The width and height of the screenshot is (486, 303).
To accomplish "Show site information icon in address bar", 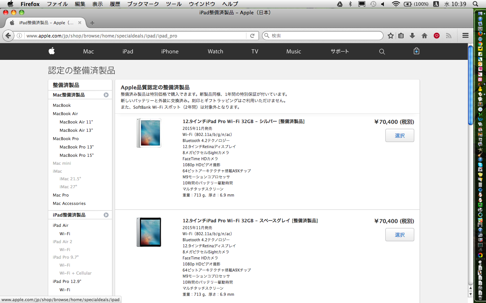I will pos(19,36).
